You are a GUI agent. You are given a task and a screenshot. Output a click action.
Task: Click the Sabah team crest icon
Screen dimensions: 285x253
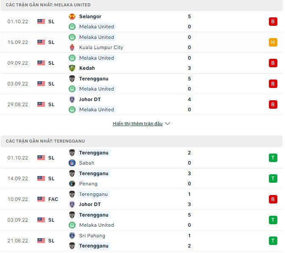72,163
